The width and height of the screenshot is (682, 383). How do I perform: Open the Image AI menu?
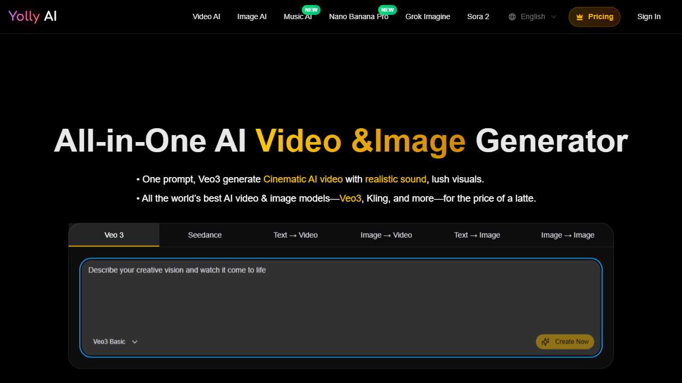[x=251, y=16]
